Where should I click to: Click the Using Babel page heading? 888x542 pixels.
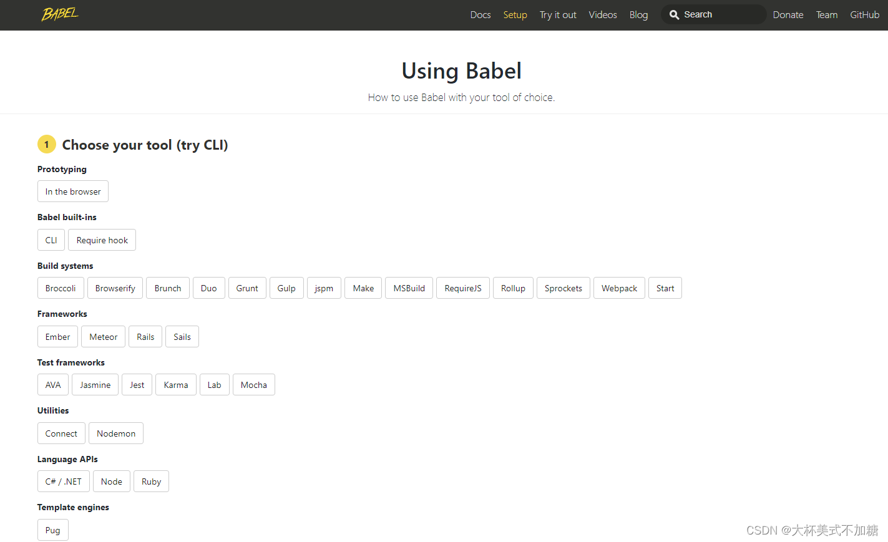pyautogui.click(x=461, y=70)
